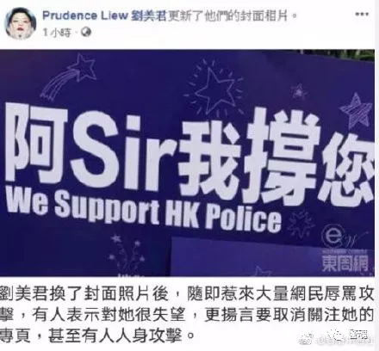Open the 阿Sir我撐您 cover photo
This screenshot has height=351, width=379.
tap(187, 163)
